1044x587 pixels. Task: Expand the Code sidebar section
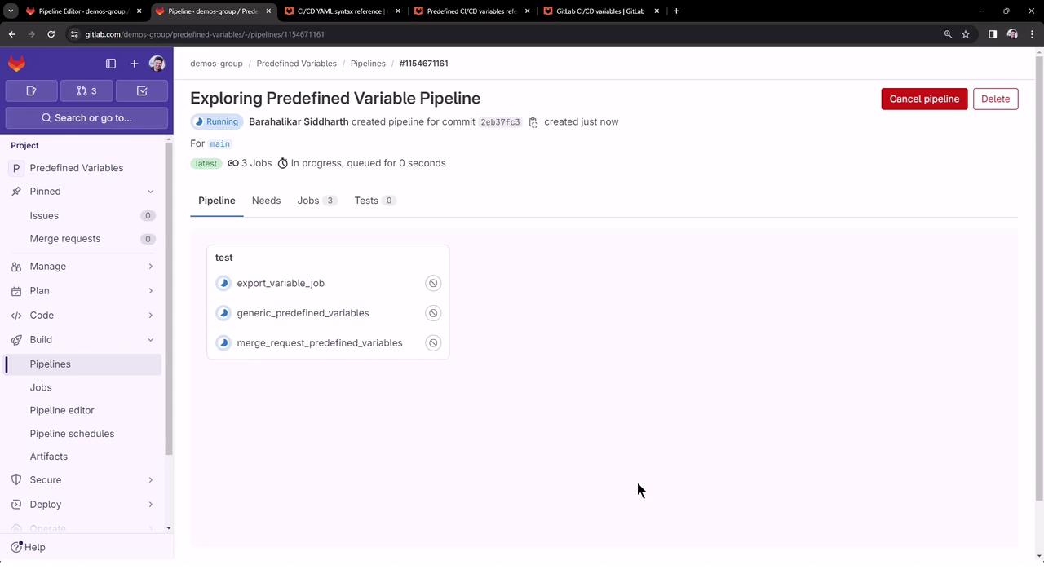coord(83,316)
